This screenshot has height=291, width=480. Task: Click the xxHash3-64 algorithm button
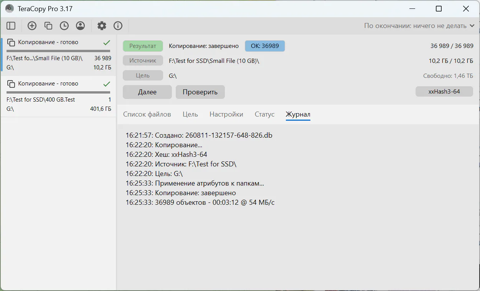point(444,92)
